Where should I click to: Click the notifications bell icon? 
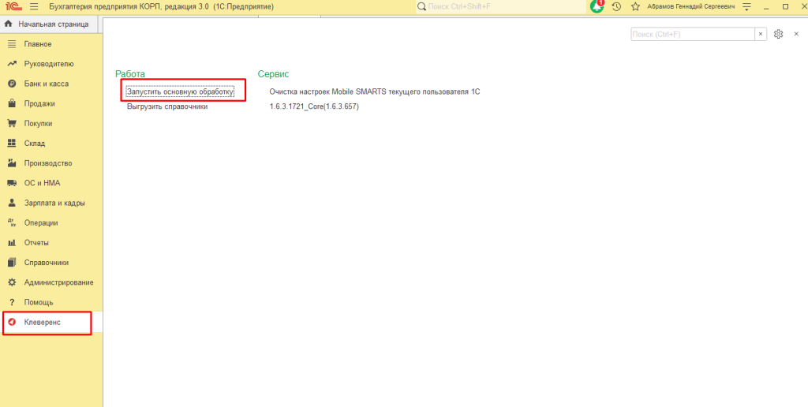click(x=597, y=6)
